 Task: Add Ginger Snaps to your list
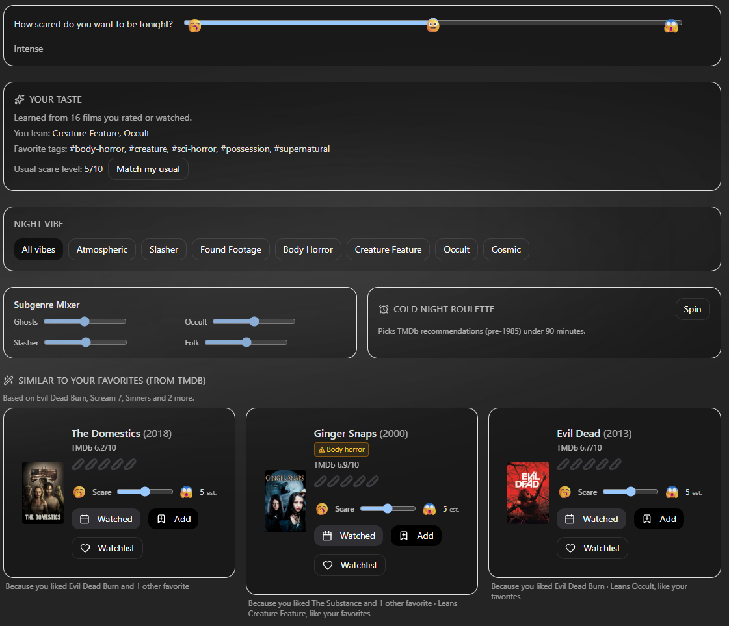coord(416,536)
